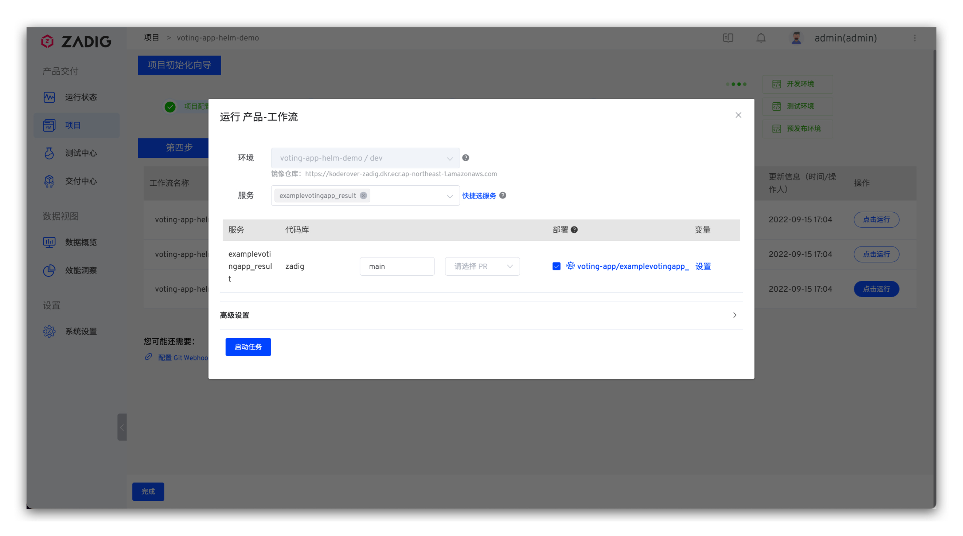963x536 pixels.
Task: Go to 运行状态 in sidebar
Action: click(81, 97)
